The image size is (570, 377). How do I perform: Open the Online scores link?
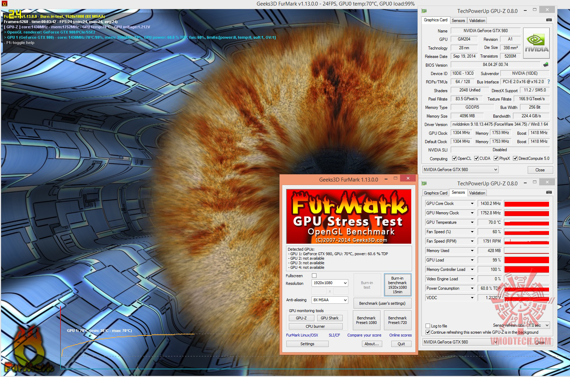click(x=400, y=335)
